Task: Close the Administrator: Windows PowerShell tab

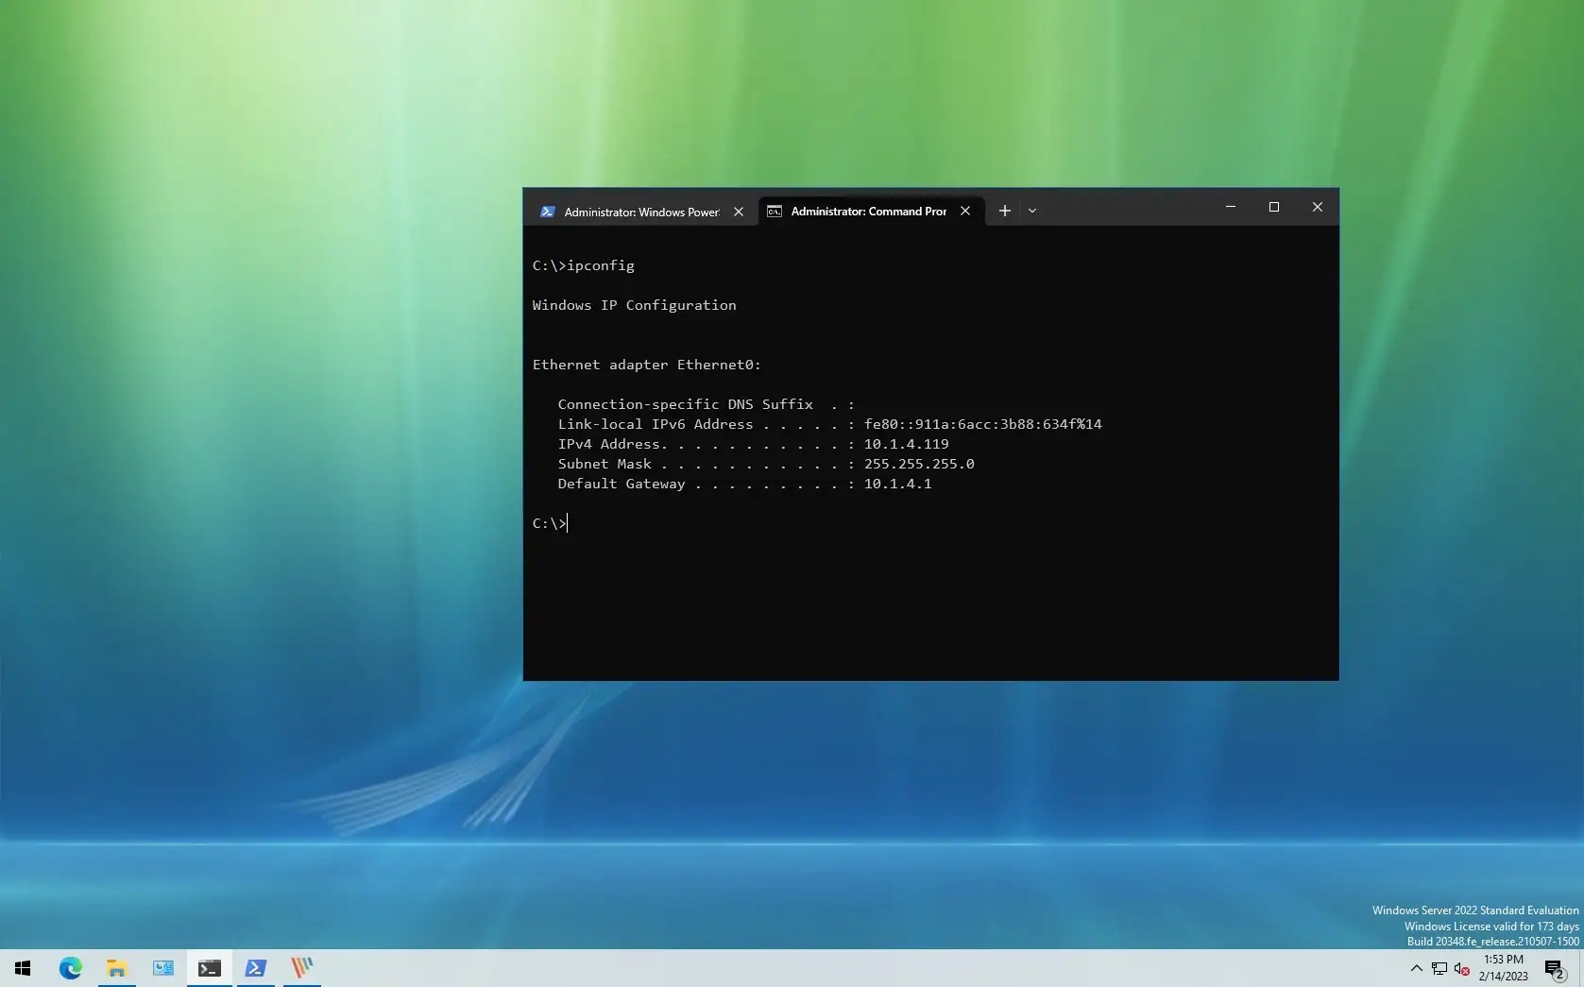Action: click(738, 211)
